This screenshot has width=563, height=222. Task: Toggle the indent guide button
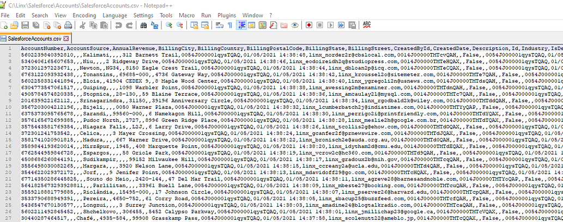pyautogui.click(x=241, y=25)
